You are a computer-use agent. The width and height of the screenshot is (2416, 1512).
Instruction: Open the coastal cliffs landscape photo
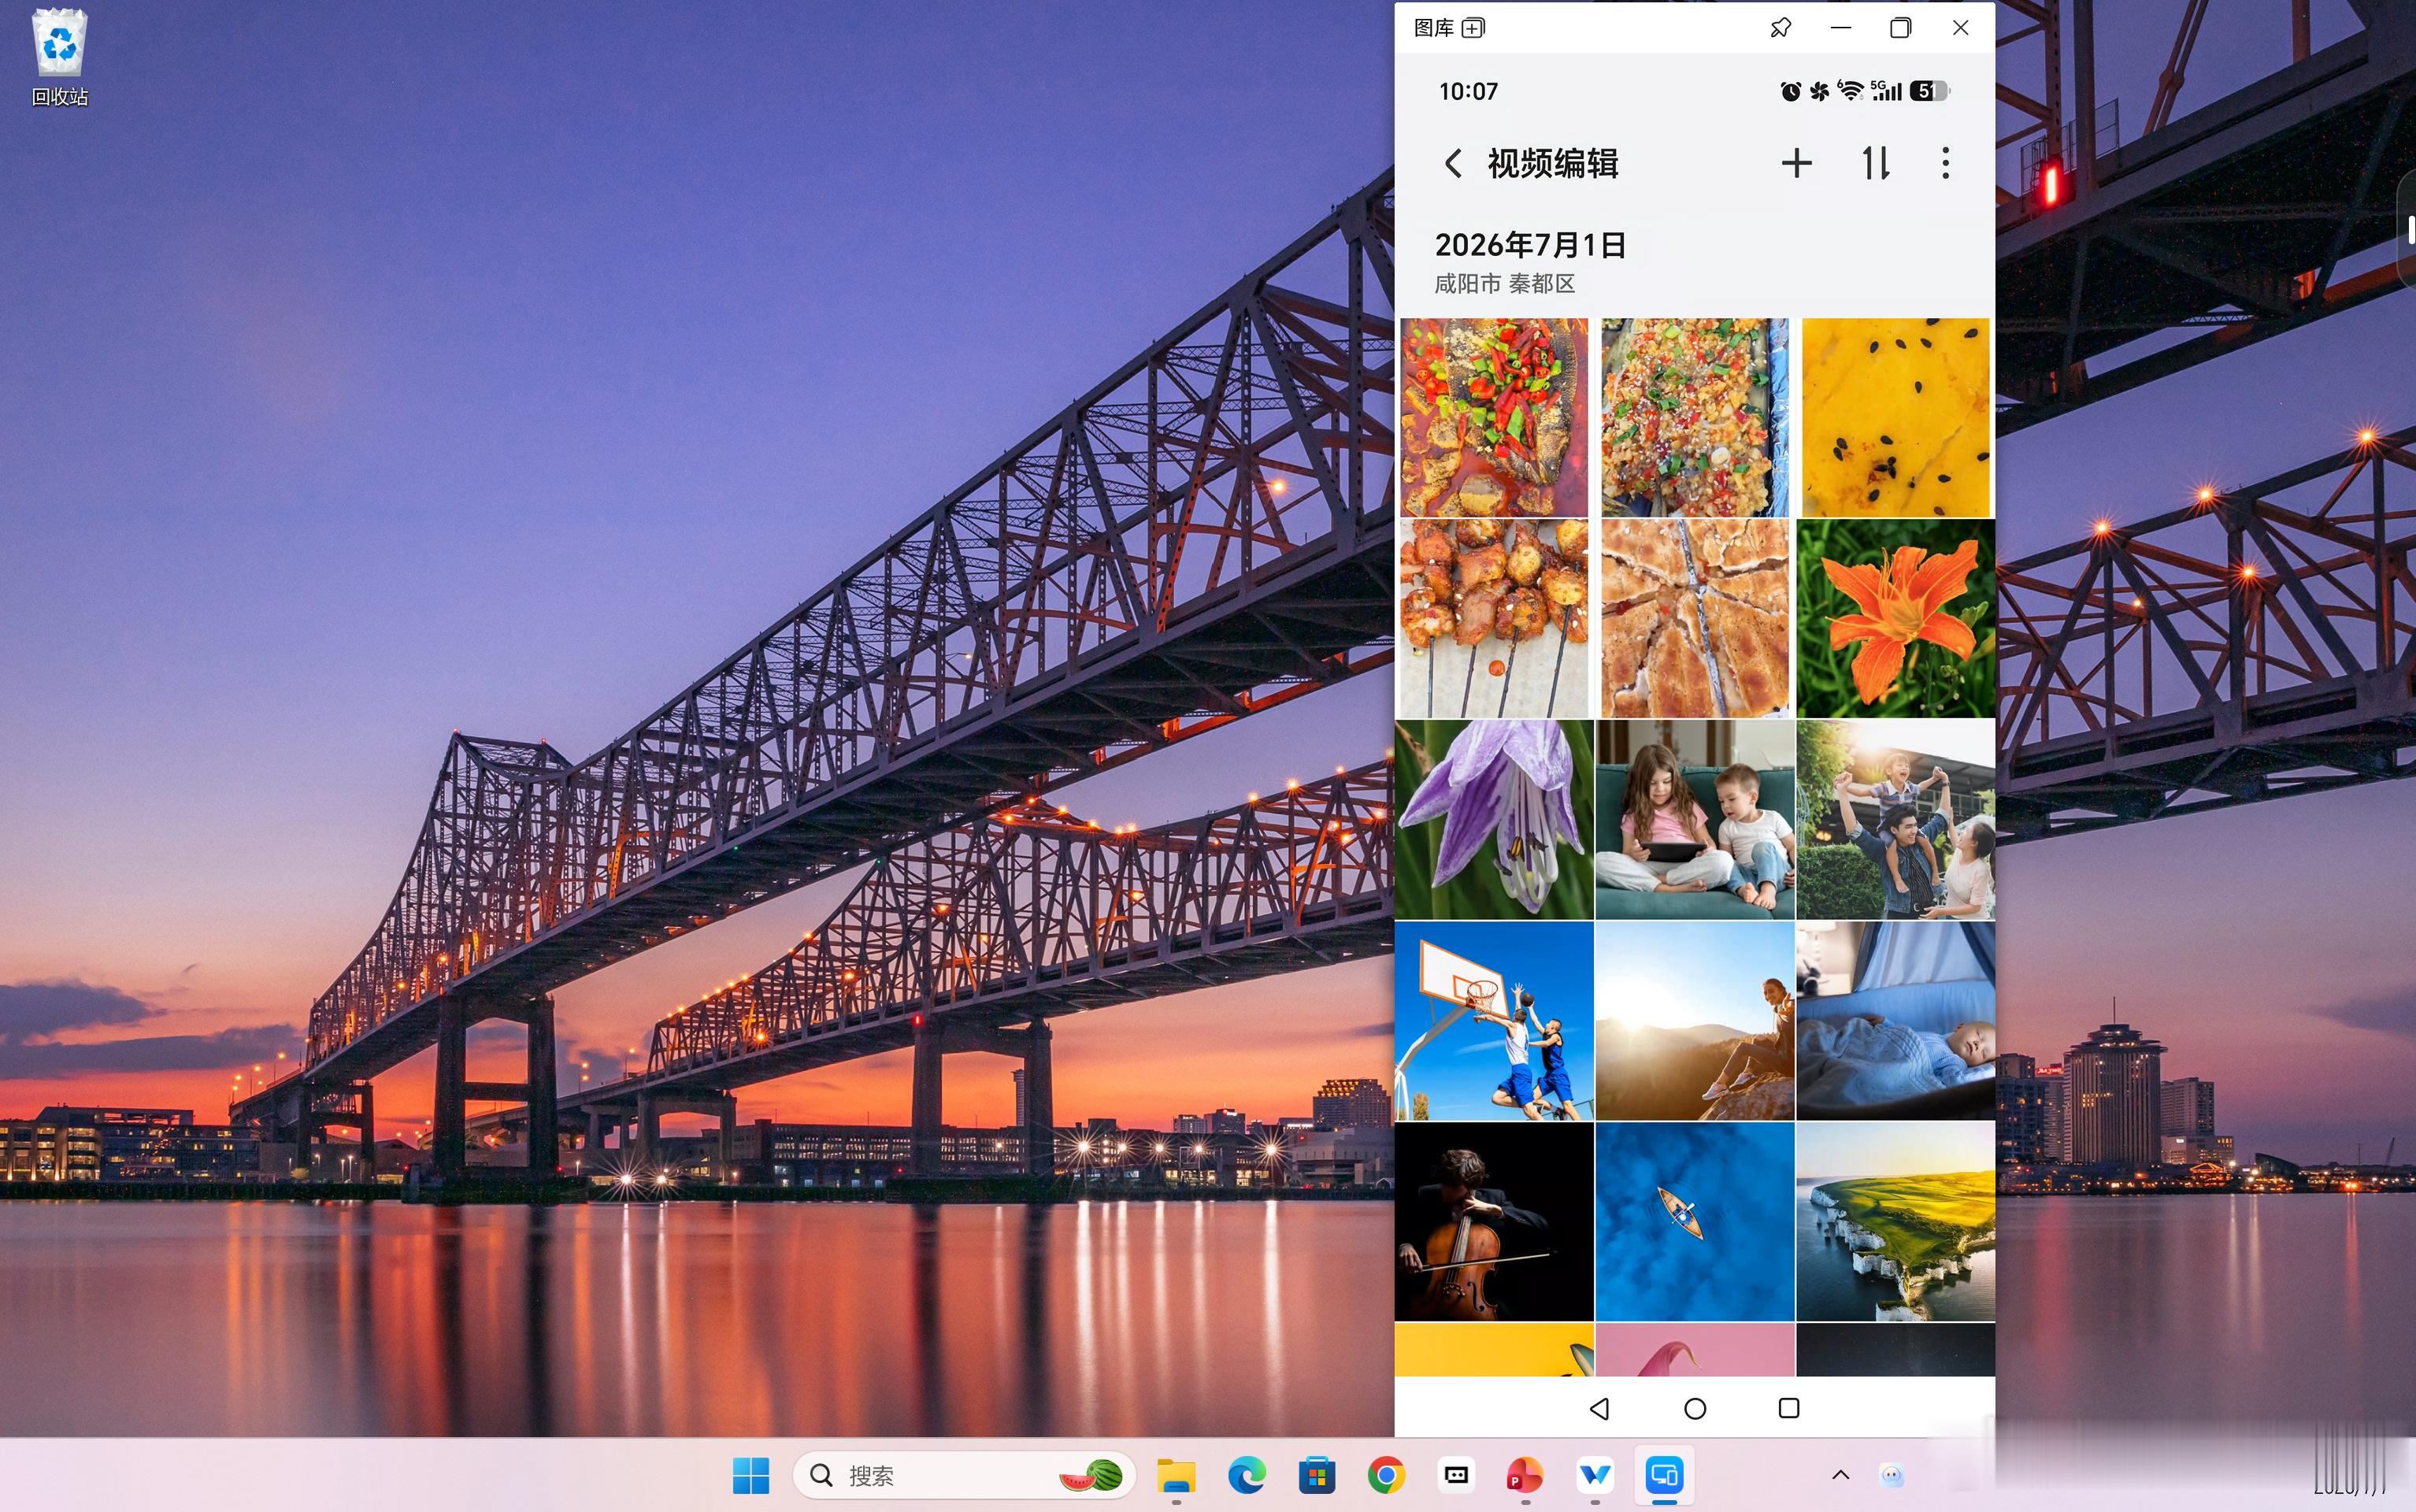1896,1221
